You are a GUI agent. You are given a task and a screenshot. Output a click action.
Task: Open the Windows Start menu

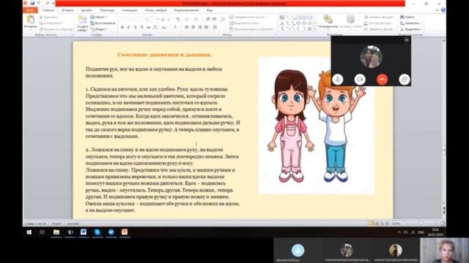(29, 232)
